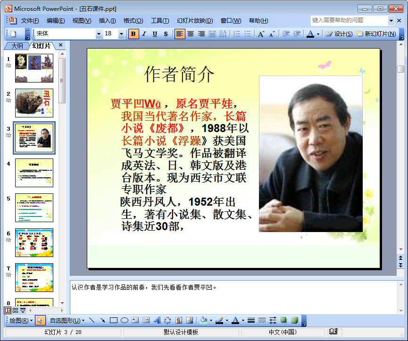The width and height of the screenshot is (408, 341).
Task: Increase font size
Action: (x=261, y=34)
